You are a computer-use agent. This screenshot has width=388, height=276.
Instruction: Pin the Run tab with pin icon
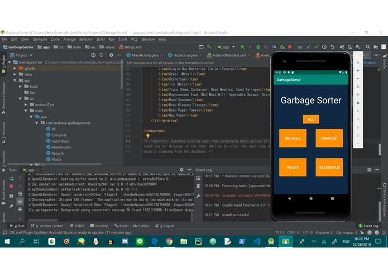tap(11, 206)
